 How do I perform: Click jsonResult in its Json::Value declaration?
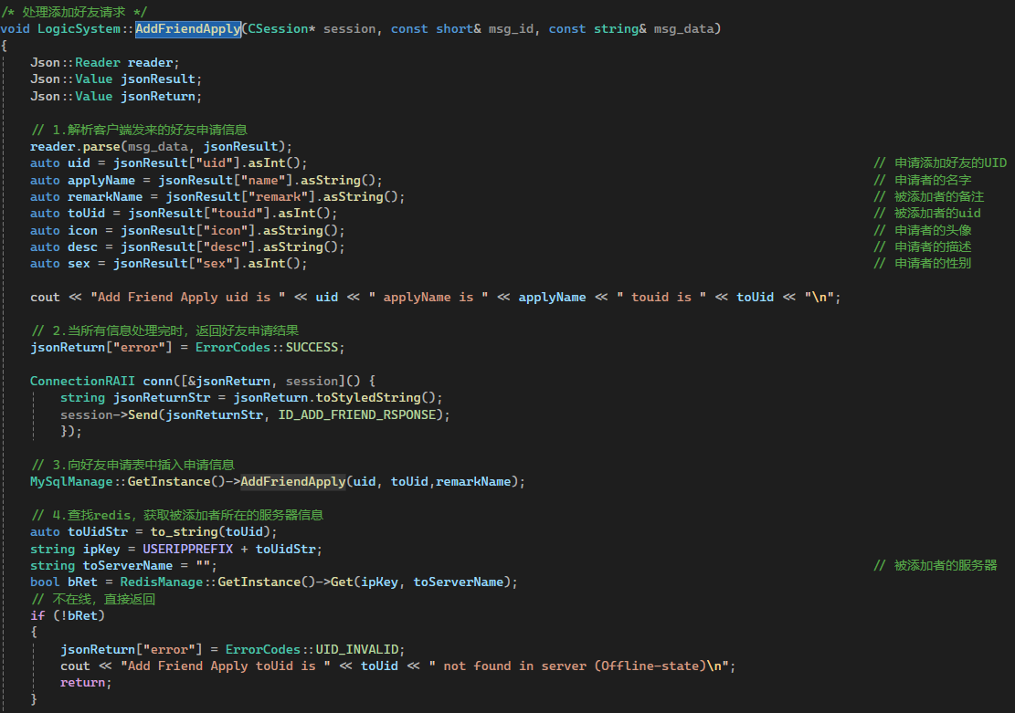[x=158, y=79]
